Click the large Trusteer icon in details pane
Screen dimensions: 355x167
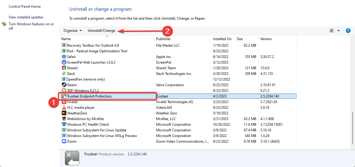click(72, 158)
